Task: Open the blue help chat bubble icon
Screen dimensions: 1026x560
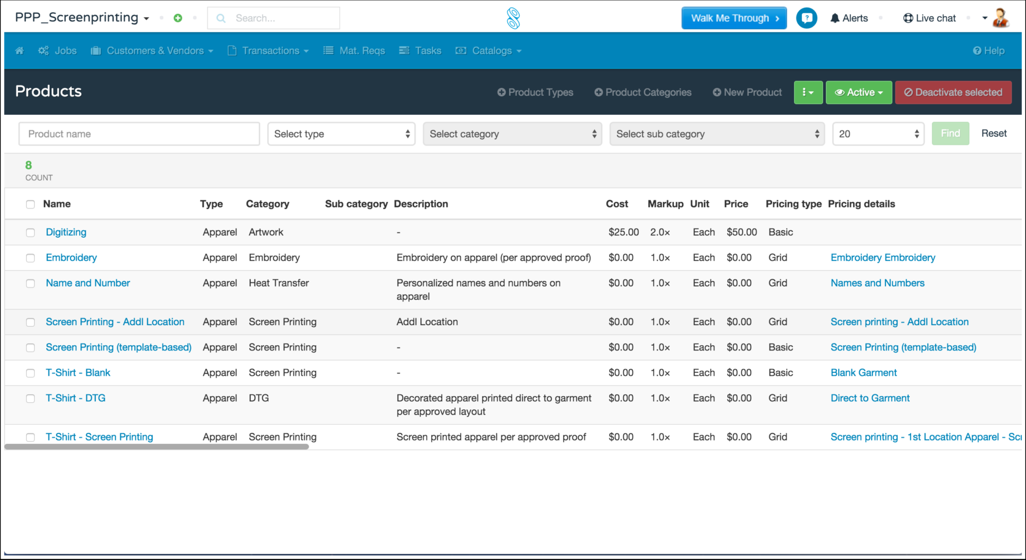Action: coord(806,18)
